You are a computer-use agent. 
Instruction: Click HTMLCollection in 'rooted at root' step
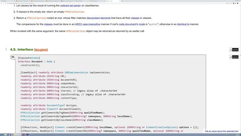[36, 18]
